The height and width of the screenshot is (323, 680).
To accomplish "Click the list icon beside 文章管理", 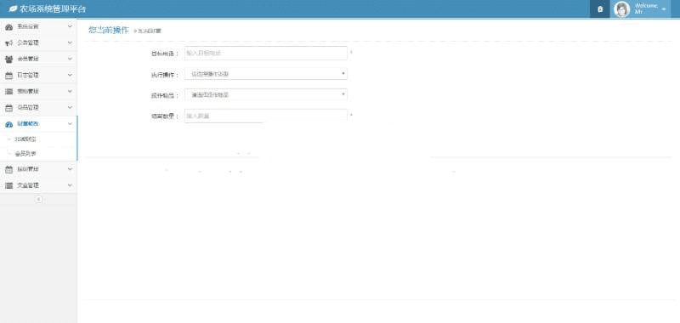I will 8,185.
